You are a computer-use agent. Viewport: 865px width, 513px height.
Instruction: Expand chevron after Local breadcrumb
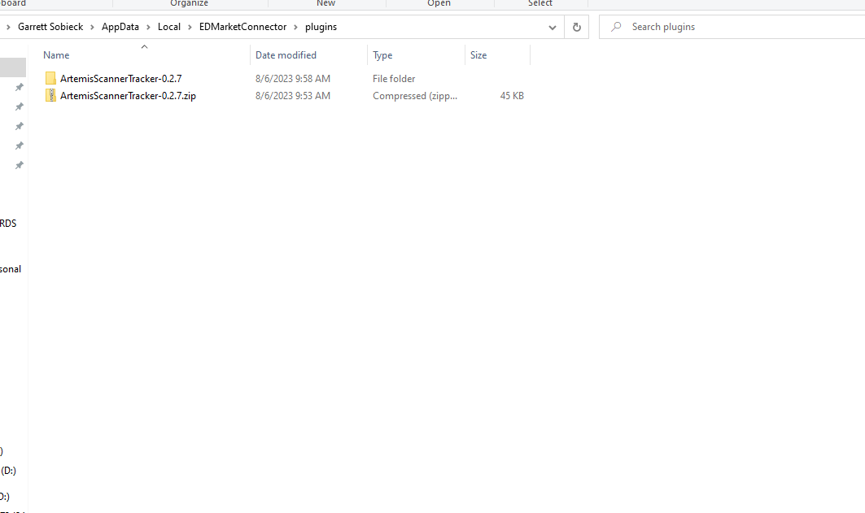[190, 27]
